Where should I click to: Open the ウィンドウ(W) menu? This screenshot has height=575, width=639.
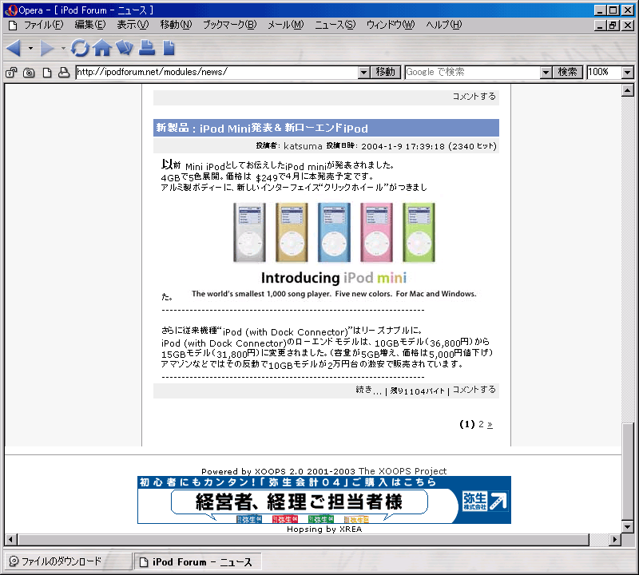point(391,25)
